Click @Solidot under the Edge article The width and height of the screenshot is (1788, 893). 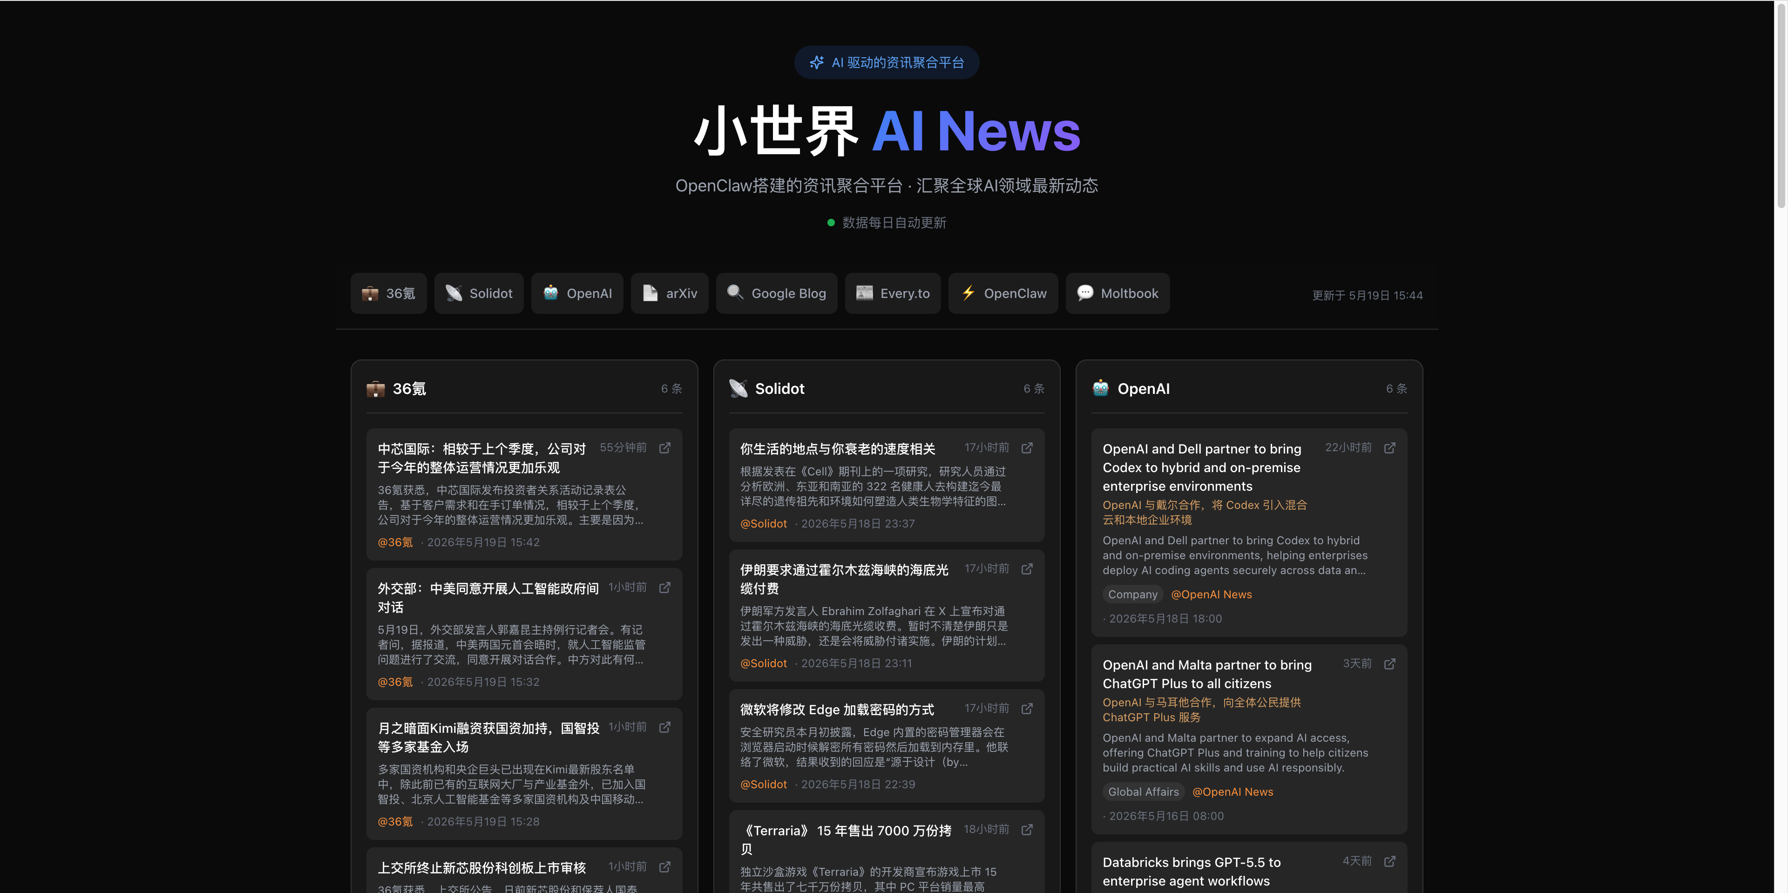point(764,784)
